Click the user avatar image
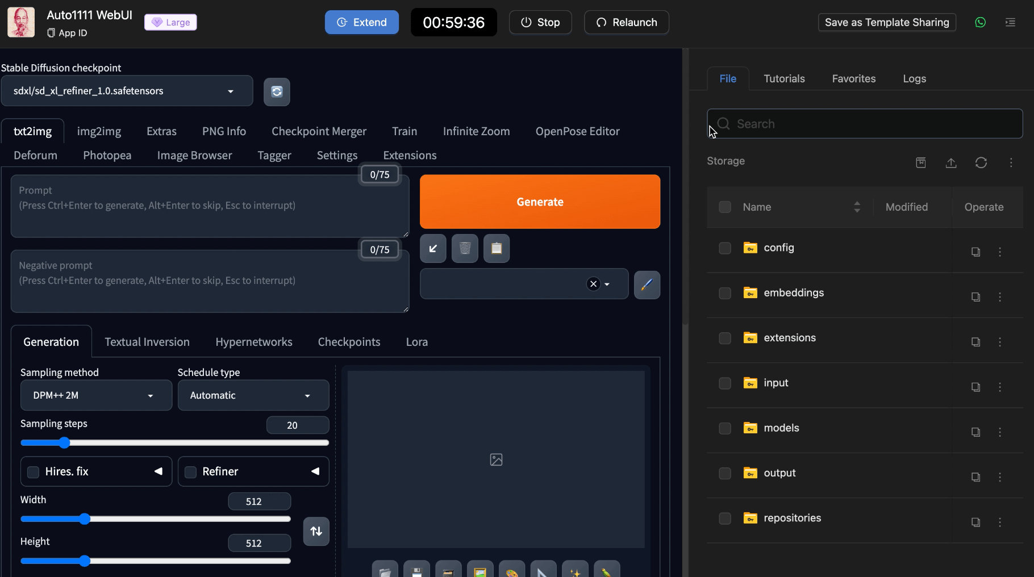1034x577 pixels. tap(21, 22)
